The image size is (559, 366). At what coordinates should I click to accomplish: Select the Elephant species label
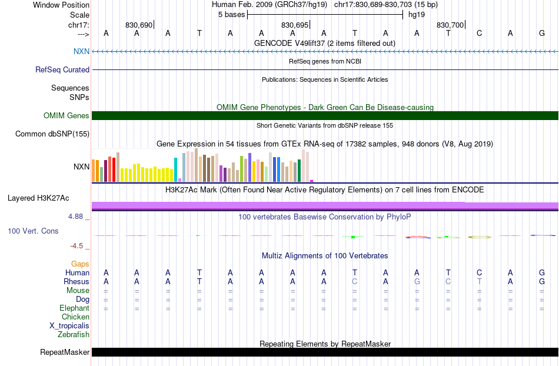pos(74,308)
